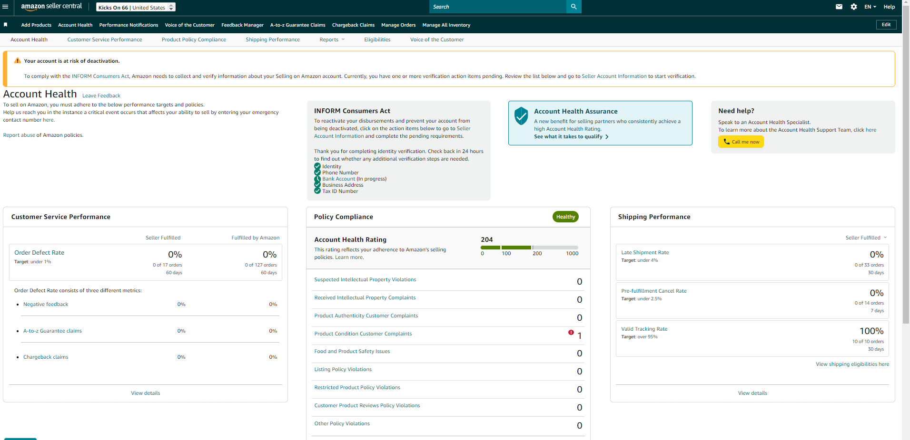Click the Account Health Rating progress bar
Screen dimensions: 910x440
(x=529, y=248)
